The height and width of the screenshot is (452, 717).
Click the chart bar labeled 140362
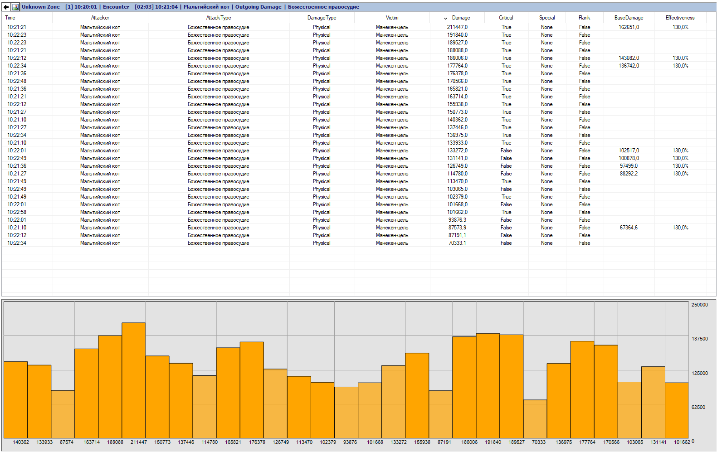[x=16, y=400]
